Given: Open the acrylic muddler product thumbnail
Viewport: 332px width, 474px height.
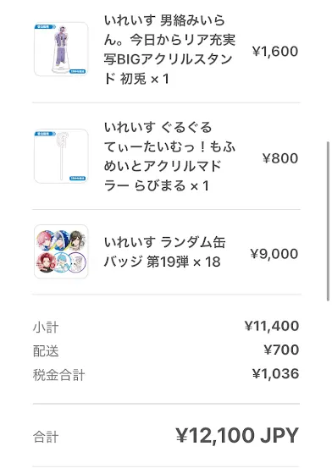Looking at the screenshot, I should (x=61, y=156).
